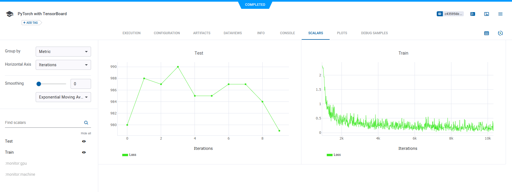Click the Add Tag button
Screen dimensions: 512x192
[x=31, y=23]
